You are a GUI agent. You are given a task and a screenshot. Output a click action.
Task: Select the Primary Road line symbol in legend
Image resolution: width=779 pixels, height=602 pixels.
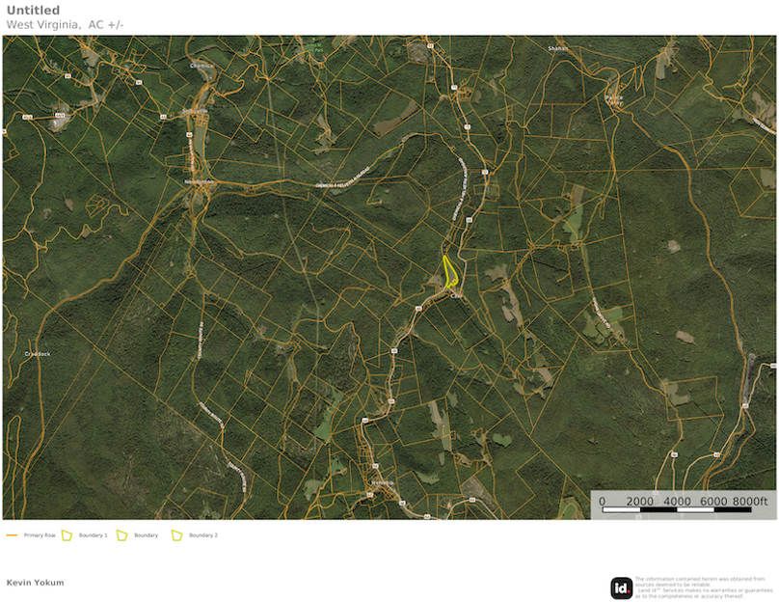(x=10, y=535)
